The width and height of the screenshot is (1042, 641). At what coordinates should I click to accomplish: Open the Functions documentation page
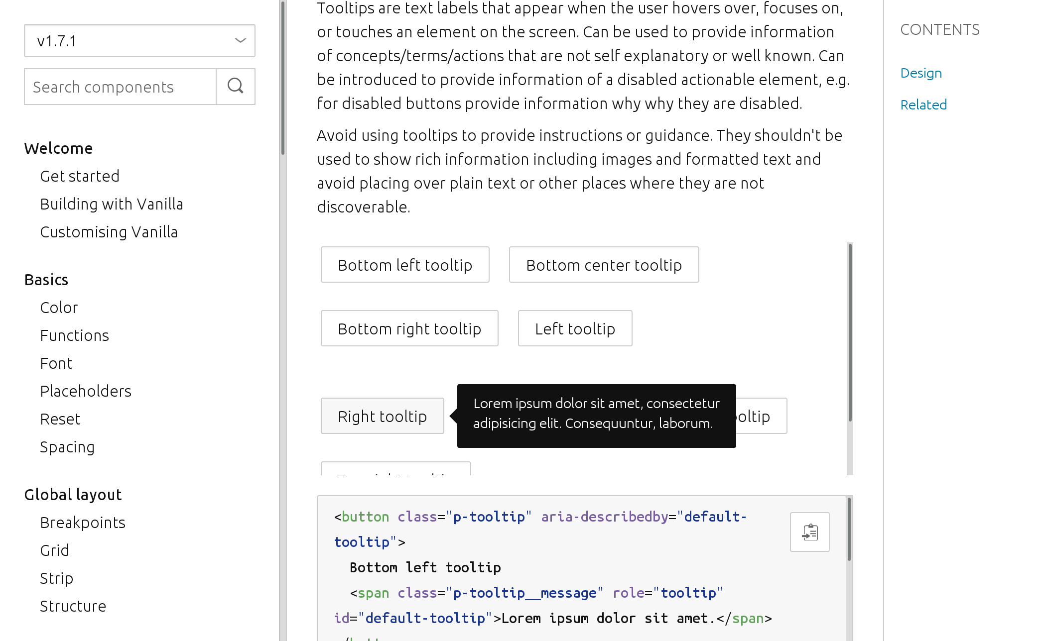point(74,335)
